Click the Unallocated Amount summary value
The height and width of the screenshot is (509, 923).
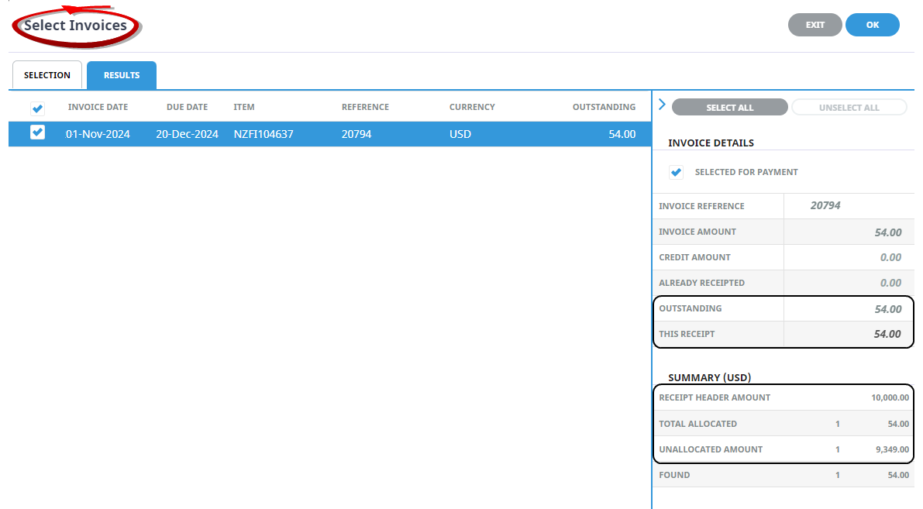click(x=890, y=449)
